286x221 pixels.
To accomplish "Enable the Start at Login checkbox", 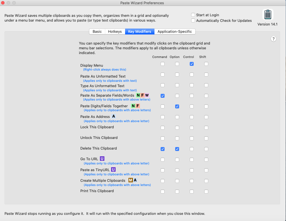I will click(193, 15).
